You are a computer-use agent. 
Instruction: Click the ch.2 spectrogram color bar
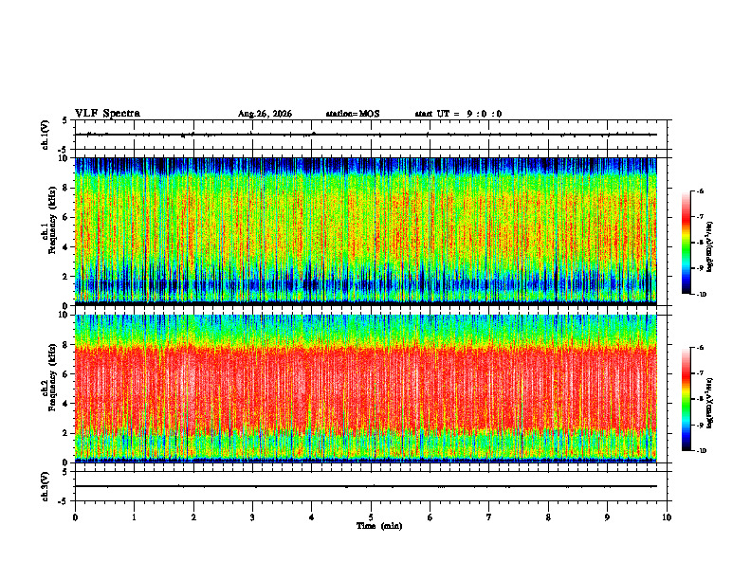click(x=687, y=399)
